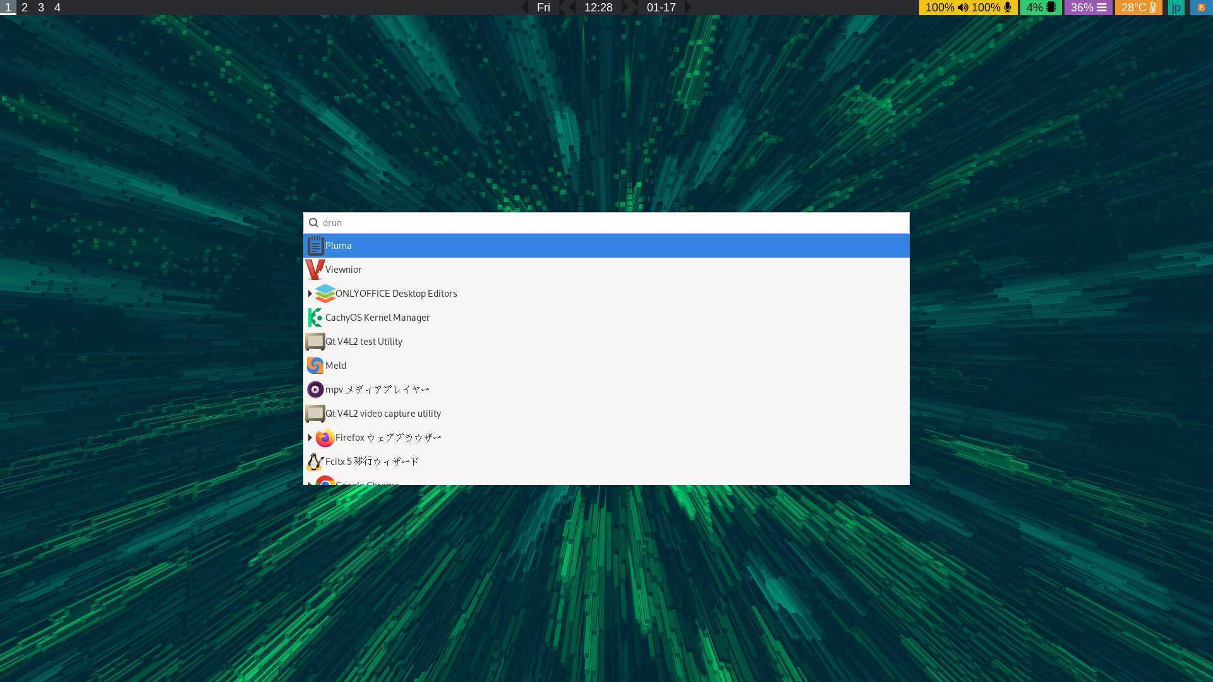Click the Meld swirl icon

pyautogui.click(x=315, y=366)
